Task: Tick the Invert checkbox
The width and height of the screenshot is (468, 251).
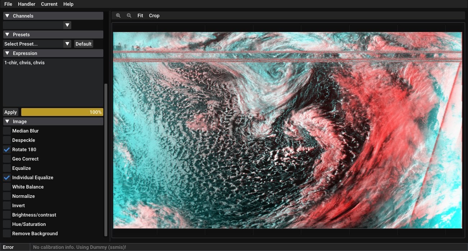Action: tap(7, 205)
